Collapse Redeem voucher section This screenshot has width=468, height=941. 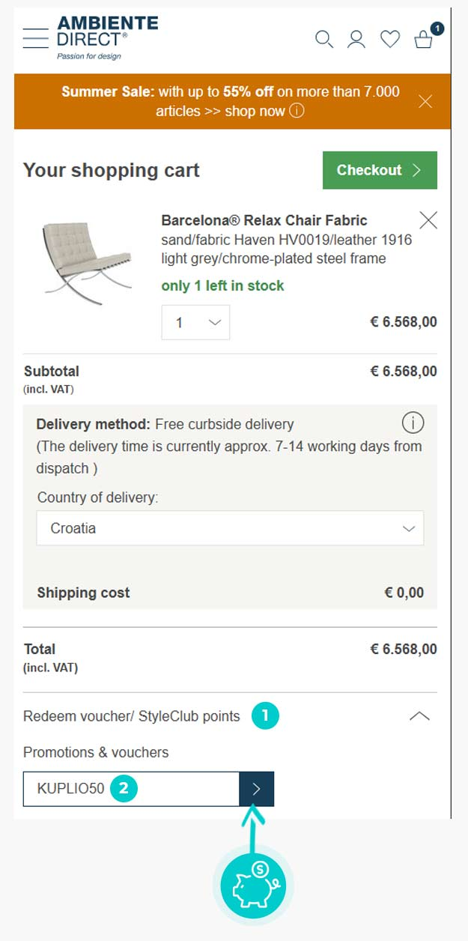point(419,716)
